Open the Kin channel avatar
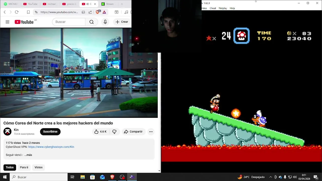 click(7, 131)
